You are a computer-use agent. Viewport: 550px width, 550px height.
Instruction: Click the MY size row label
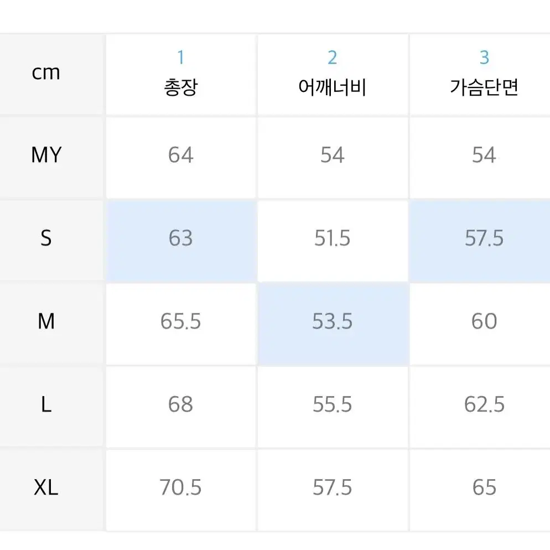pyautogui.click(x=46, y=155)
